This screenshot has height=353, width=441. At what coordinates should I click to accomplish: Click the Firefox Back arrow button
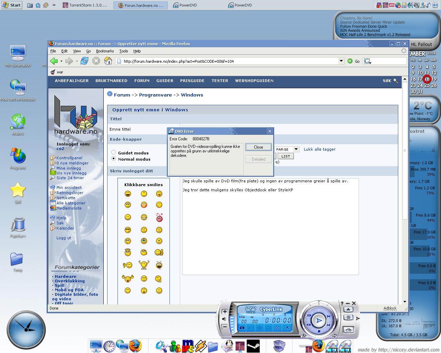[x=54, y=61]
